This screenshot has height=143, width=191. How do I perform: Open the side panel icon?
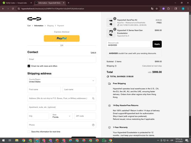176,9
